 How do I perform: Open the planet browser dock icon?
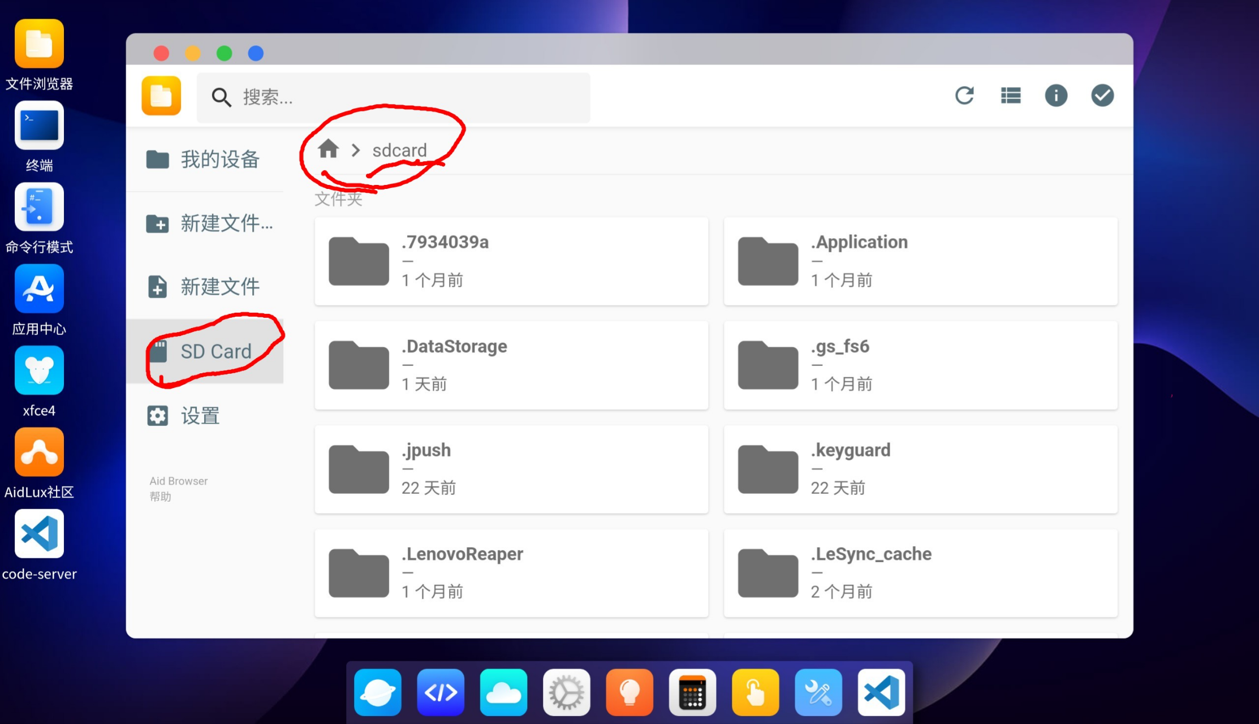pyautogui.click(x=378, y=692)
